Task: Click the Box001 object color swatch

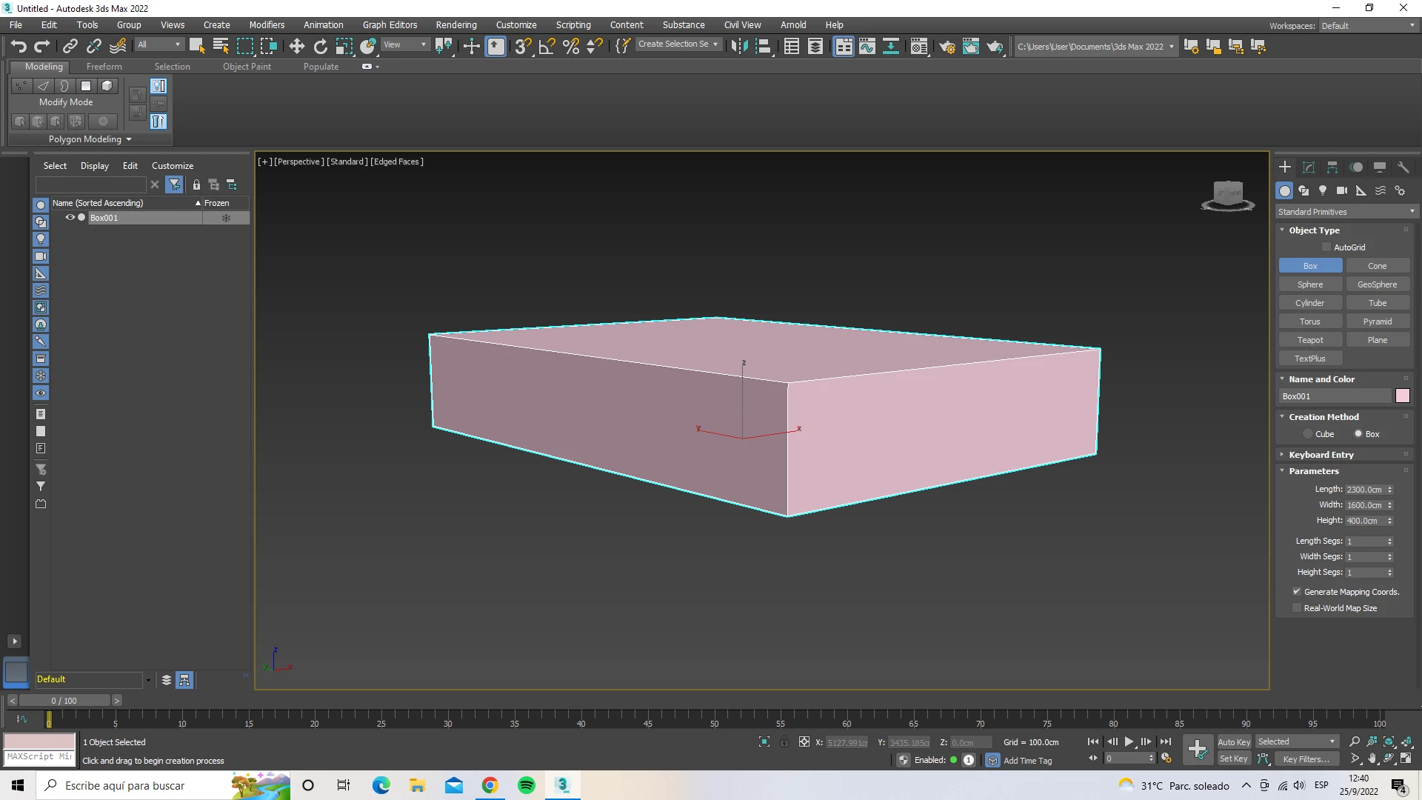Action: [1403, 396]
